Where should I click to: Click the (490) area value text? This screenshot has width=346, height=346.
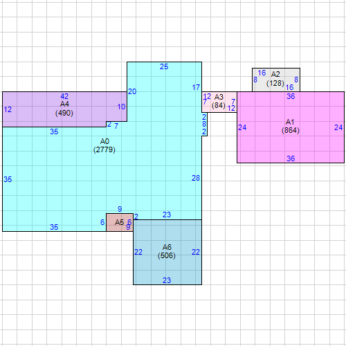click(x=64, y=113)
